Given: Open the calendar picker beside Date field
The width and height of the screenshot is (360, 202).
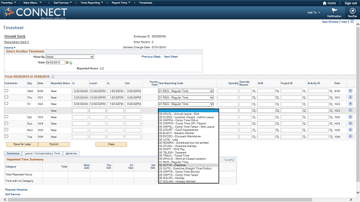Looking at the screenshot, I should (67, 62).
